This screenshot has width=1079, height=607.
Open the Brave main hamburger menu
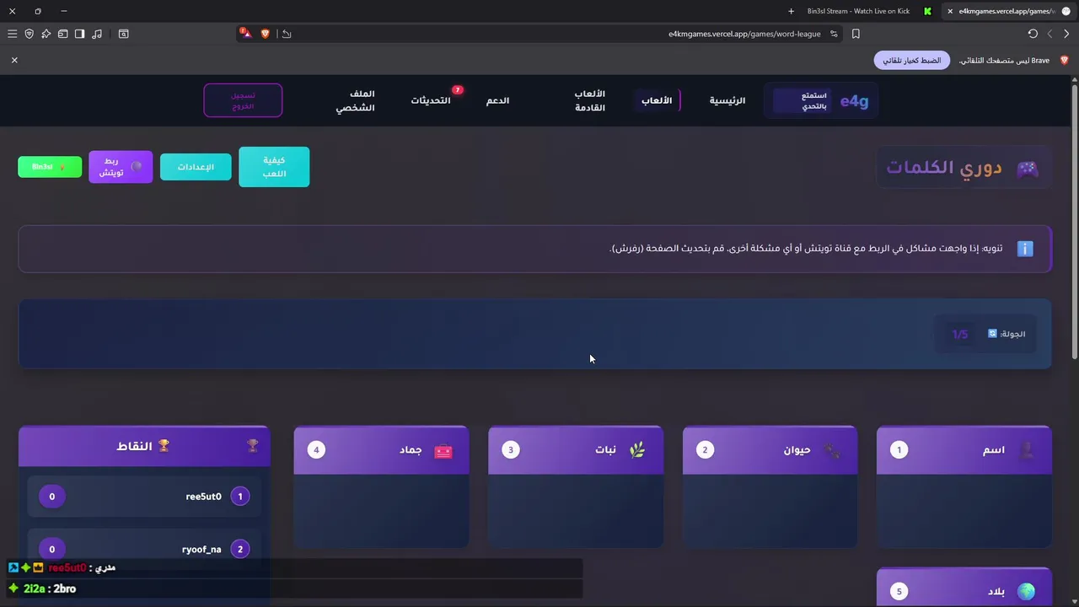12,34
